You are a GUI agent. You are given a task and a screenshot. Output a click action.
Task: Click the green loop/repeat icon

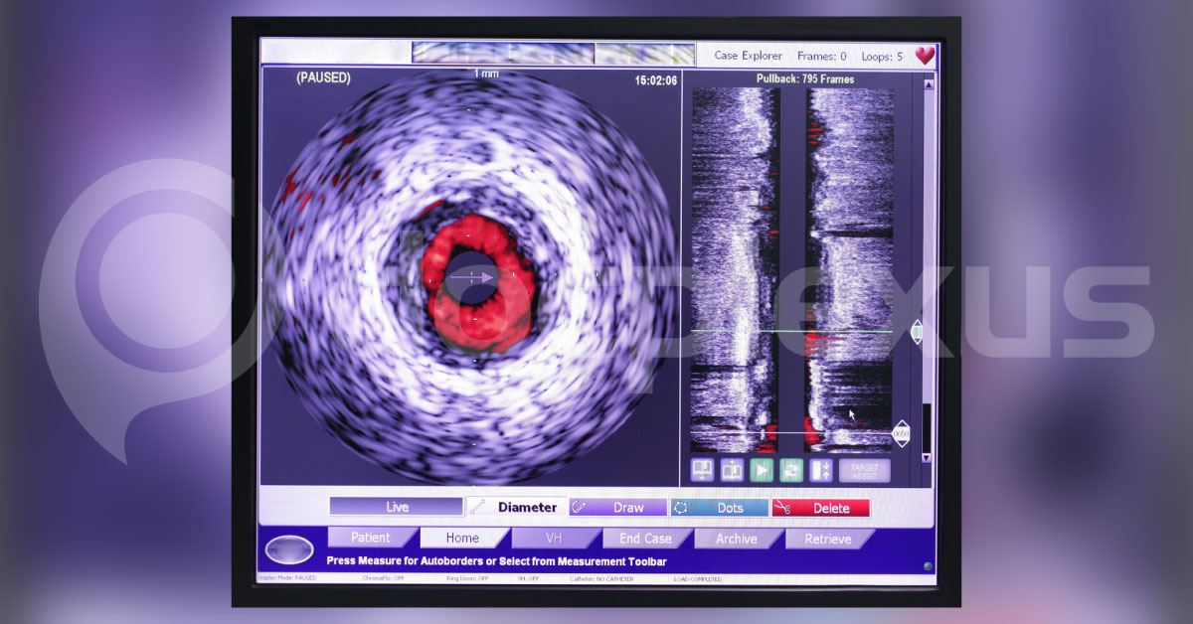coord(792,470)
